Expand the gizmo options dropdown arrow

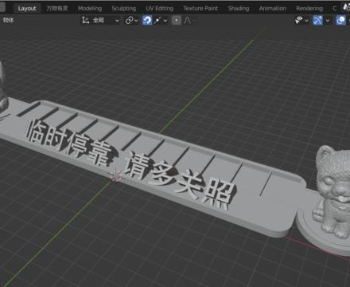328,21
